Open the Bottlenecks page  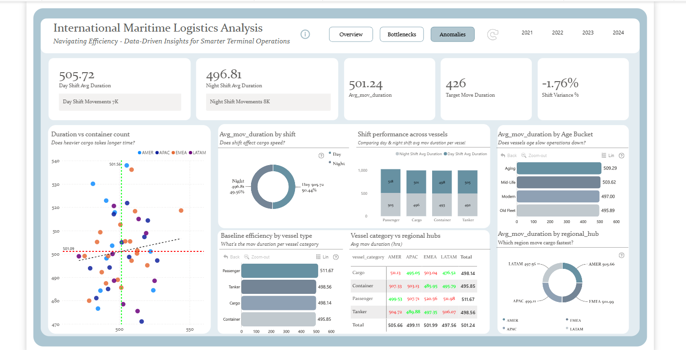402,34
